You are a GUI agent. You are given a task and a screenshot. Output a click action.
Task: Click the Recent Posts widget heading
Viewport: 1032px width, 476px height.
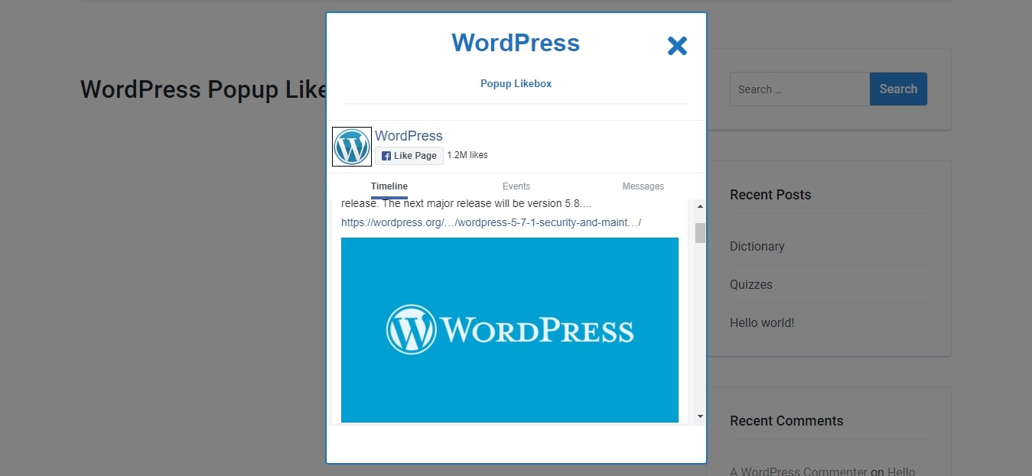coord(770,195)
